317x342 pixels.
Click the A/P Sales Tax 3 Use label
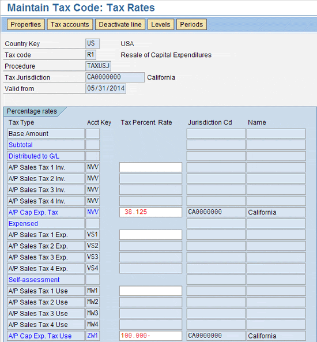click(46, 313)
